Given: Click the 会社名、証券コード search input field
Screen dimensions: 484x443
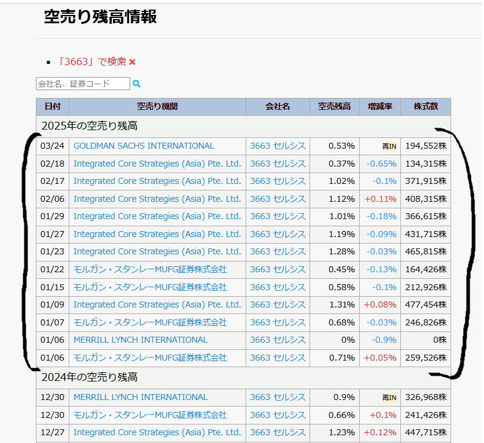Looking at the screenshot, I should (x=84, y=84).
